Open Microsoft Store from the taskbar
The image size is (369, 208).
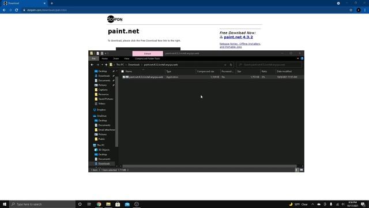coord(118,204)
